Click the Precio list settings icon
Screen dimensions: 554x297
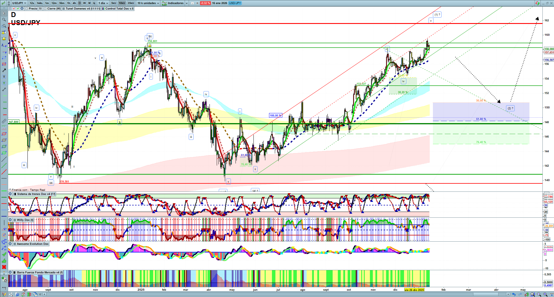pyautogui.click(x=40, y=9)
